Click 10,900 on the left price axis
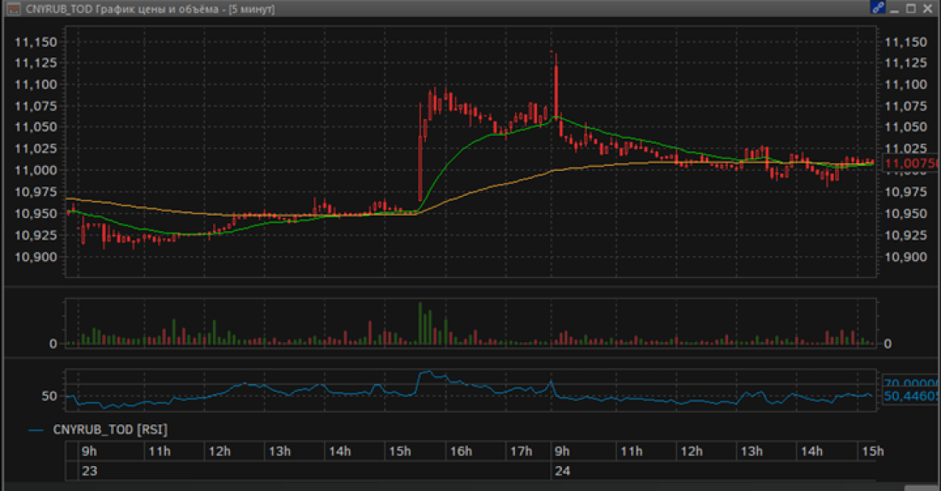This screenshot has height=491, width=941. (36, 257)
